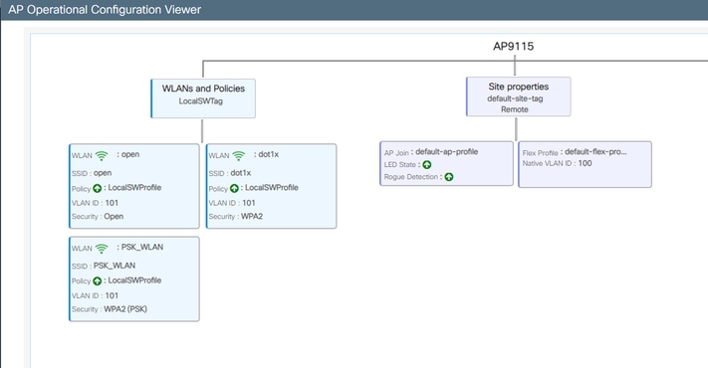Click the LED State label
Screen dimensions: 708x368
pyautogui.click(x=400, y=165)
